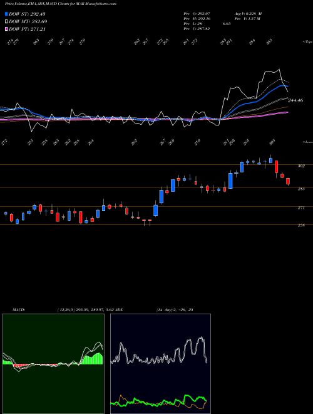
Task: Click the '<Tops' label beside the chart
Action: (x=308, y=42)
